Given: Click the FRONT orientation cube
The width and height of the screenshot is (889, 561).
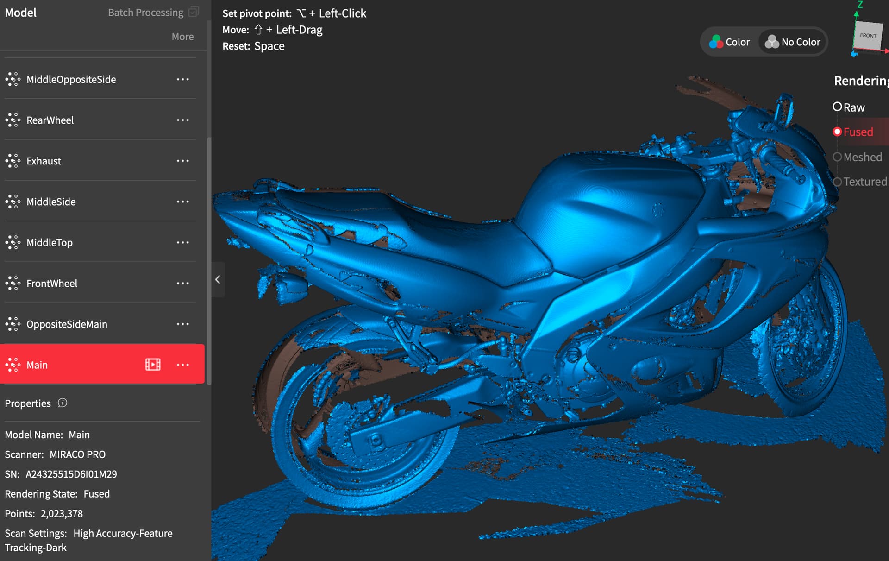Looking at the screenshot, I should coord(867,36).
